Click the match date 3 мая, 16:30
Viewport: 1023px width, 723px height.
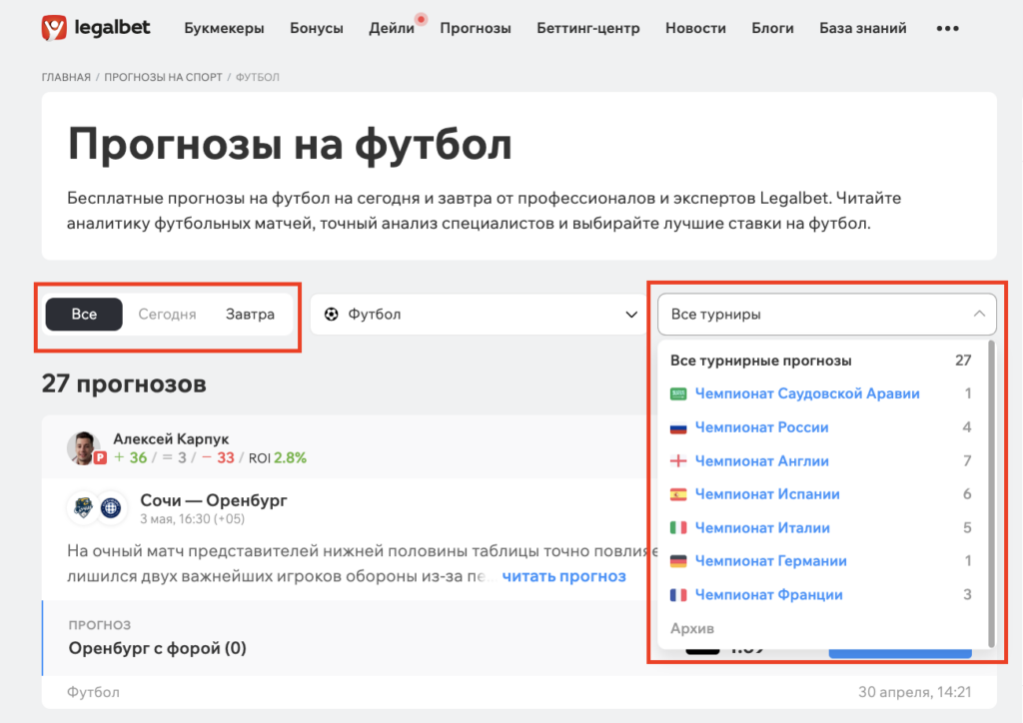click(193, 519)
